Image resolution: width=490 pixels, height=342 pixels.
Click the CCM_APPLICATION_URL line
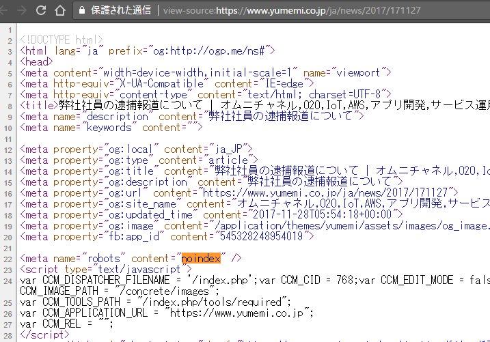(x=167, y=313)
